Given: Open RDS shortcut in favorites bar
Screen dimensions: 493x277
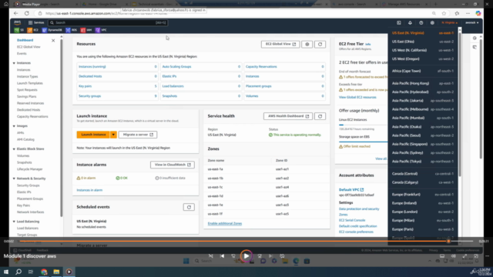Looking at the screenshot, I should [72, 30].
